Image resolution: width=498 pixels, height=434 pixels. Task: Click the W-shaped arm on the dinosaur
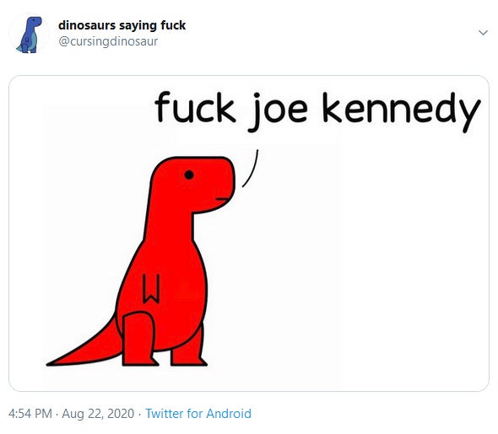click(151, 289)
